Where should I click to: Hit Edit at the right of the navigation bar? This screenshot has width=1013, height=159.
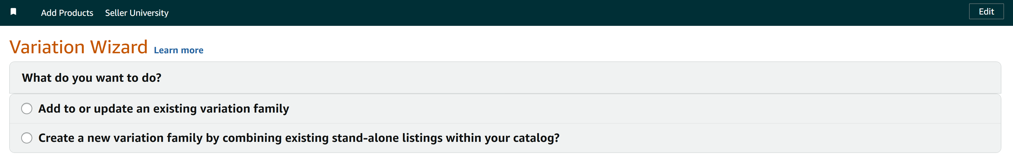tap(986, 12)
